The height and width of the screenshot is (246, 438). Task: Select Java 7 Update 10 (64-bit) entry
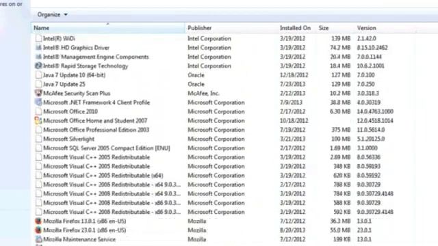(x=74, y=75)
